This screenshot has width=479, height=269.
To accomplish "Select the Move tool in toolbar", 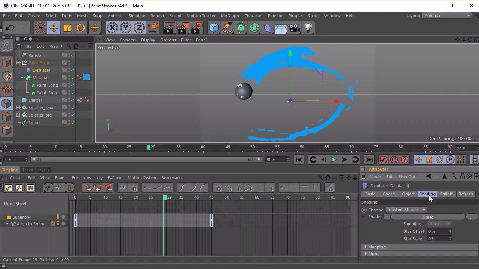I will (x=54, y=28).
